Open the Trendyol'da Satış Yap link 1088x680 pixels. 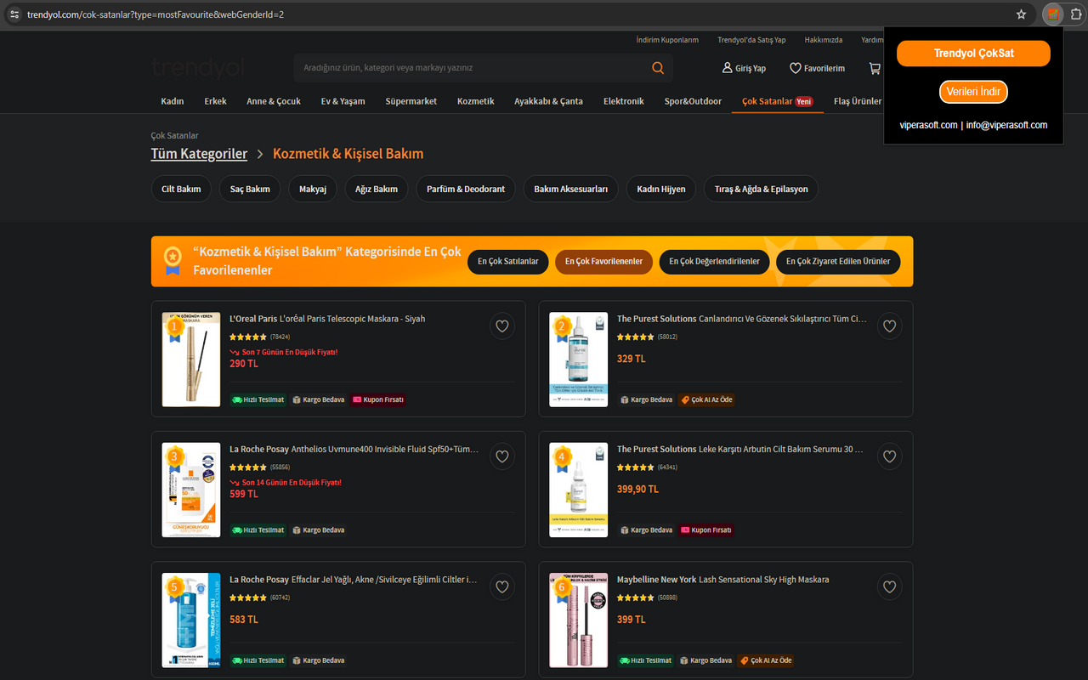[x=751, y=39]
